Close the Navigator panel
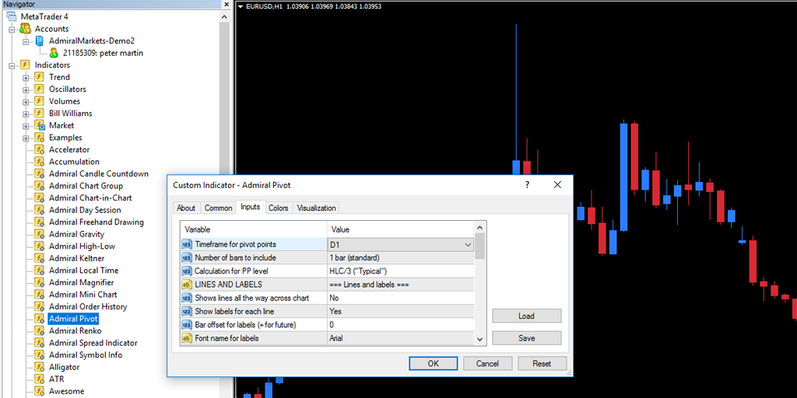 226,4
